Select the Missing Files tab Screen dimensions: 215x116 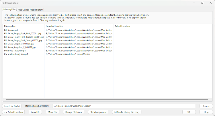click(x=9, y=9)
